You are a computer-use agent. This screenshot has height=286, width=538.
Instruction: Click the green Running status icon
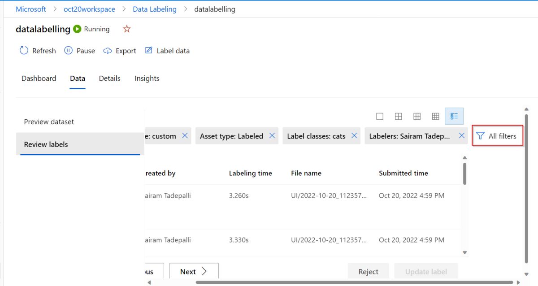coord(77,29)
